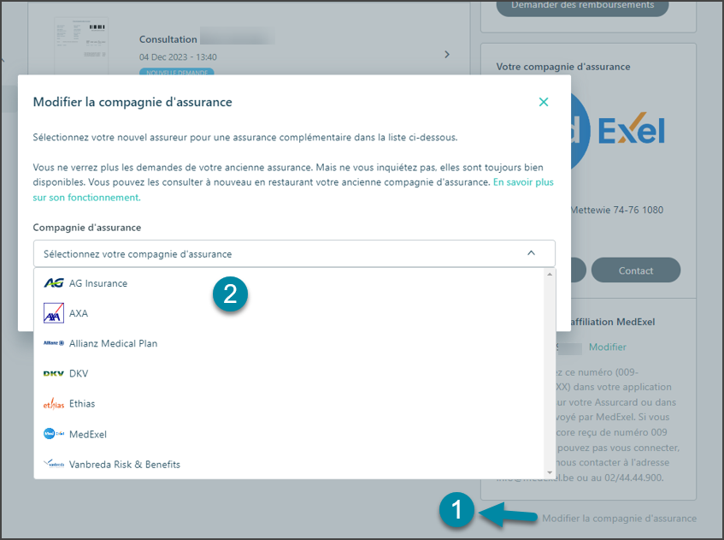Click the 04 Dec 2023 - 13:40 date text
The width and height of the screenshot is (724, 540).
pos(178,57)
